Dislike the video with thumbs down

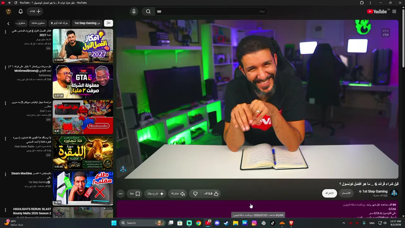pyautogui.click(x=195, y=193)
